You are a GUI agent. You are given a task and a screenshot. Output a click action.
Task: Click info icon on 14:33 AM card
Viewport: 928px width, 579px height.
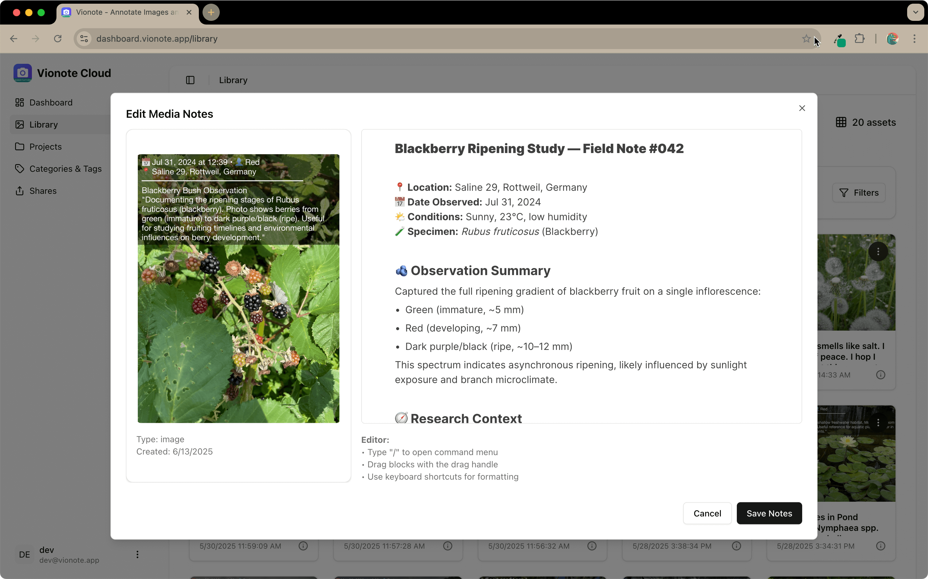pyautogui.click(x=880, y=374)
